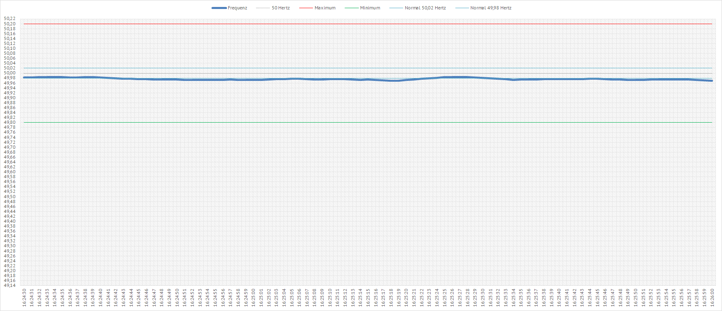Click the thick blue Frequenz legend swatch
Screen dimensions: 722x311
point(219,8)
